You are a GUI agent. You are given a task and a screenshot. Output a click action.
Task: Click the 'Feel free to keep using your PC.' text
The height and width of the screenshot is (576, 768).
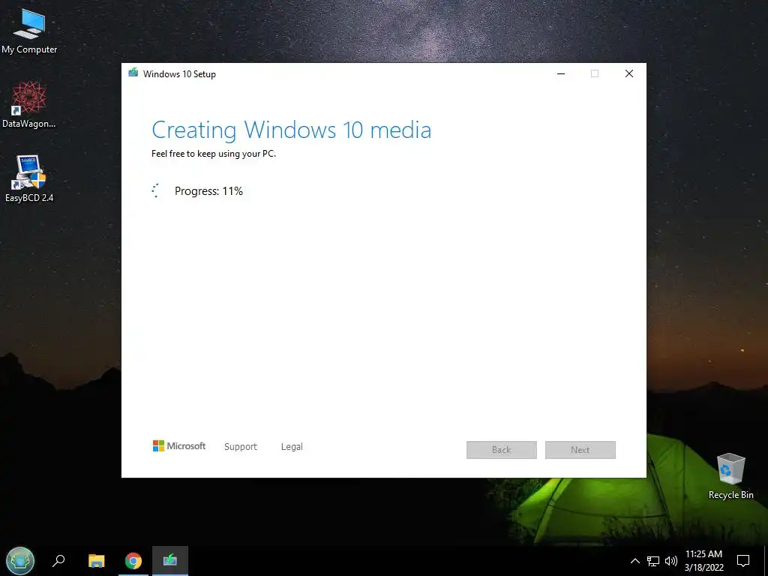214,153
